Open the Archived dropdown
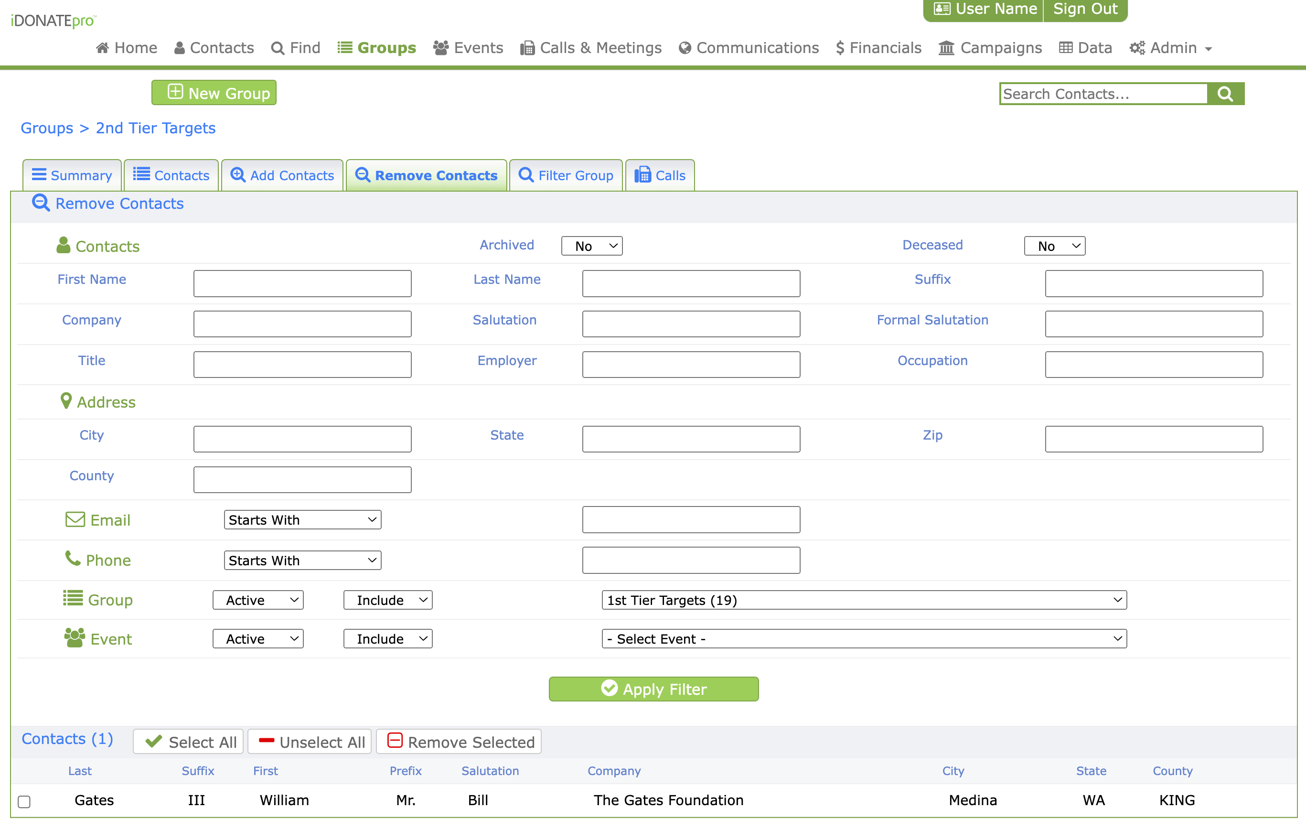 (x=592, y=246)
